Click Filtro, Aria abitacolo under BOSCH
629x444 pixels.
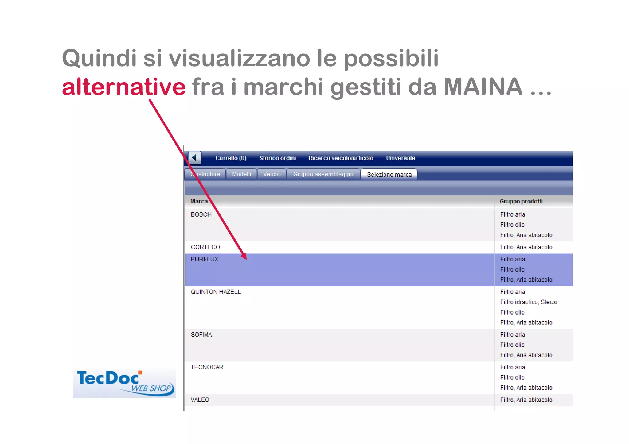tap(526, 235)
